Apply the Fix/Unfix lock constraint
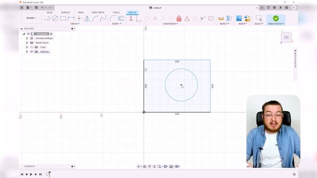The height and width of the screenshot is (178, 317). point(179,19)
